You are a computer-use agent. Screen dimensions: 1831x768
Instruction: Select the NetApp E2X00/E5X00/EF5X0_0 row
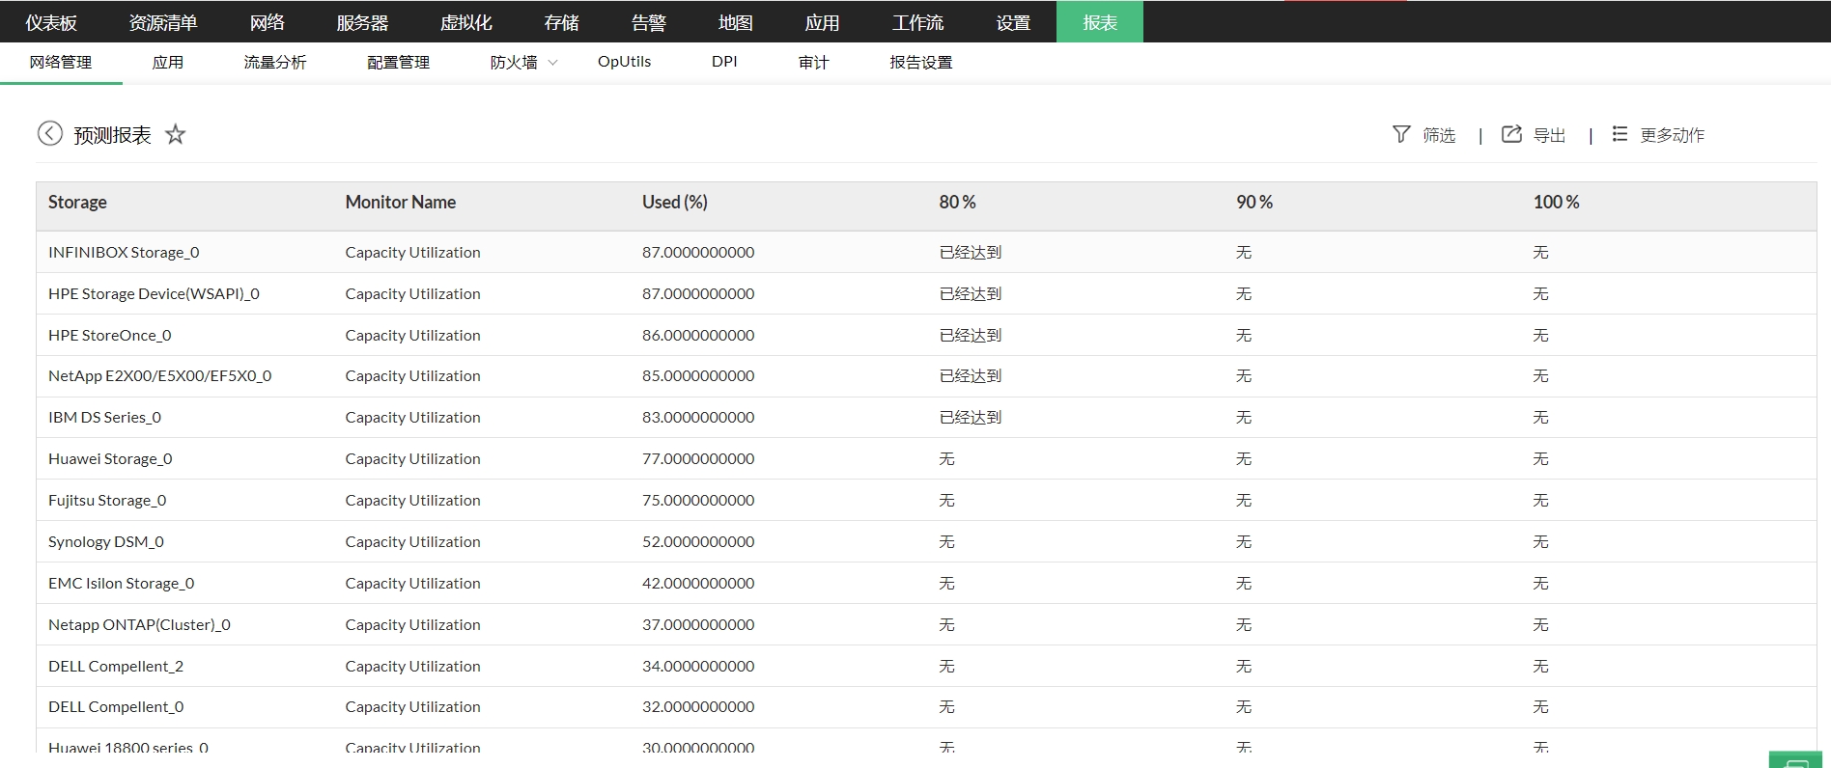(926, 376)
